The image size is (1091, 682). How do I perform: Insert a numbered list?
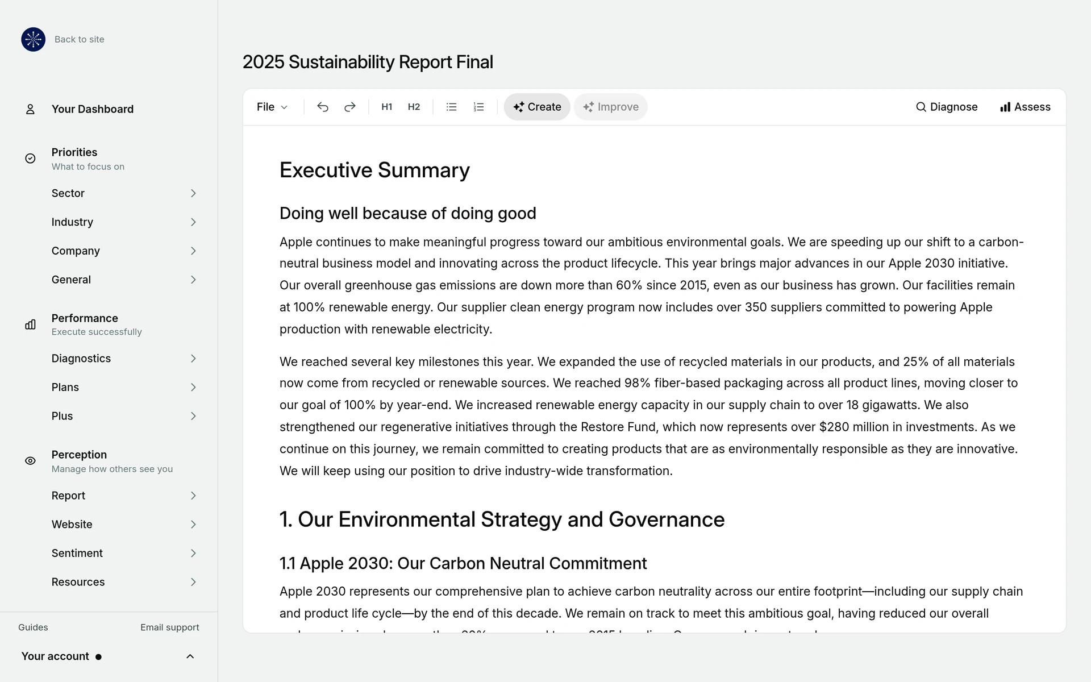tap(479, 107)
